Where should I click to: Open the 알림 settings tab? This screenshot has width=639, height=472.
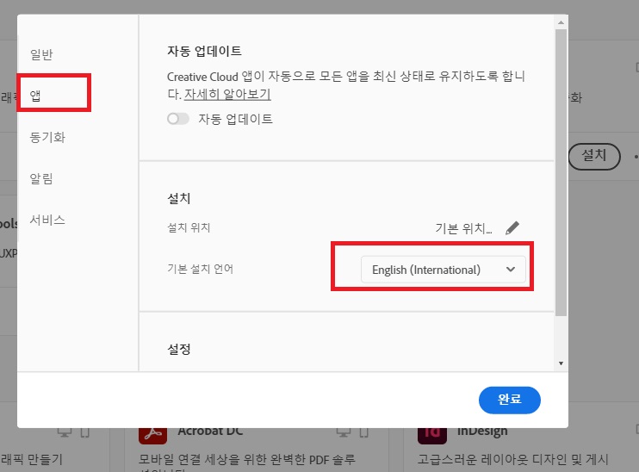point(41,178)
